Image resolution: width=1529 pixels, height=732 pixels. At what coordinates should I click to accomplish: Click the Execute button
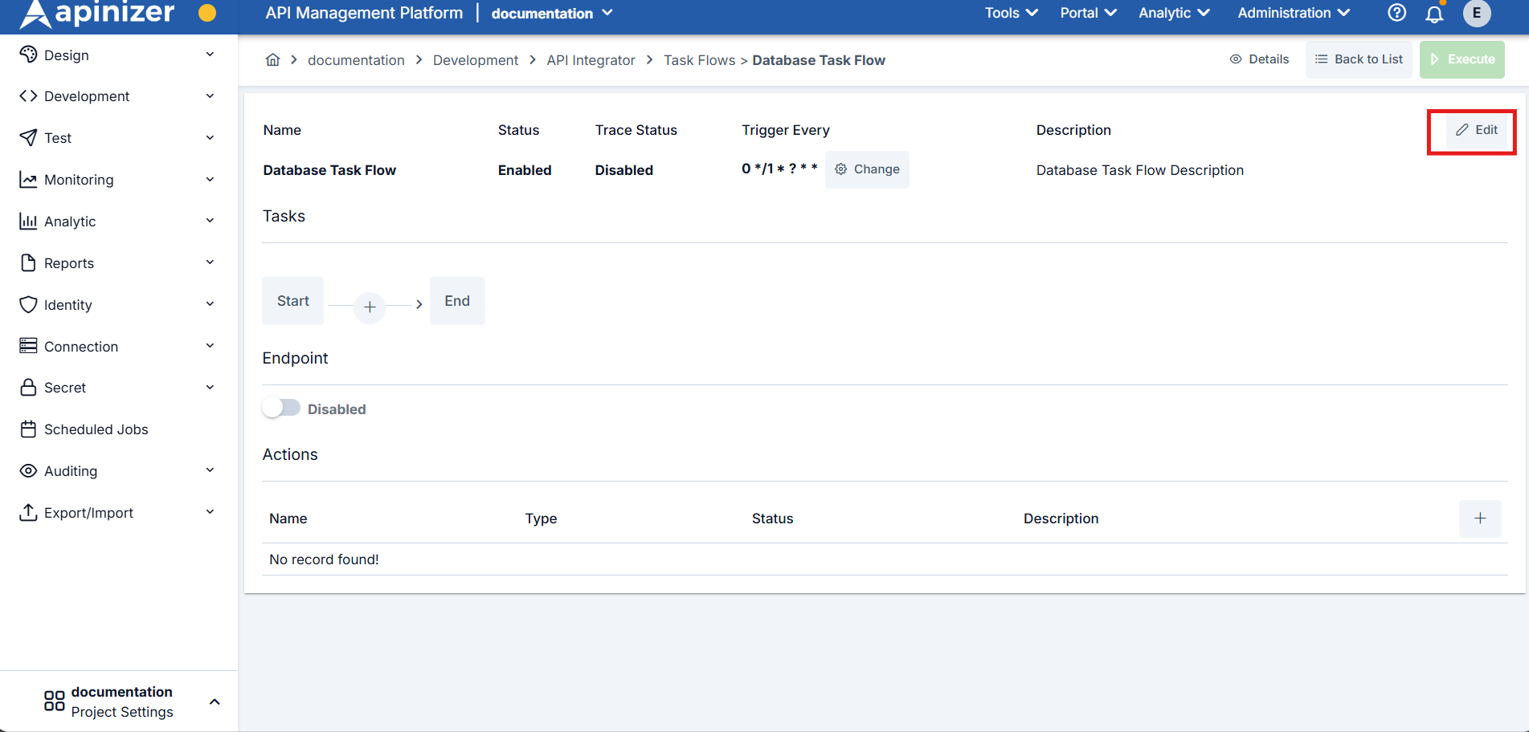tap(1462, 59)
